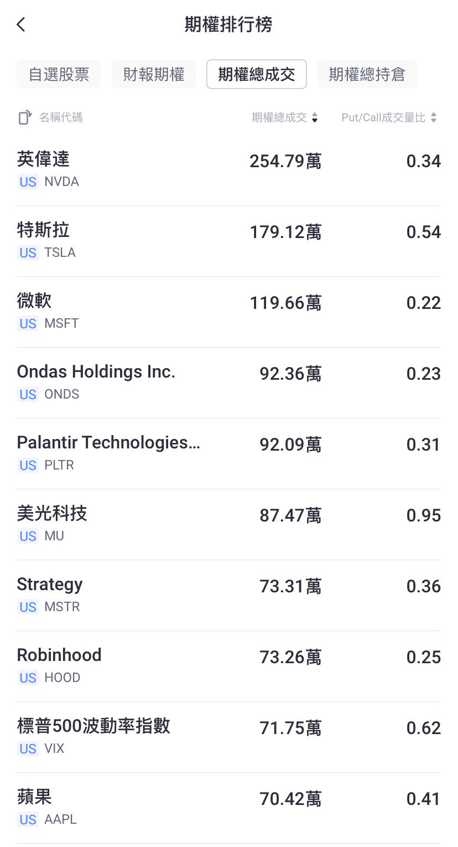
Task: Switch to 期權總持倉 tab
Action: (367, 74)
